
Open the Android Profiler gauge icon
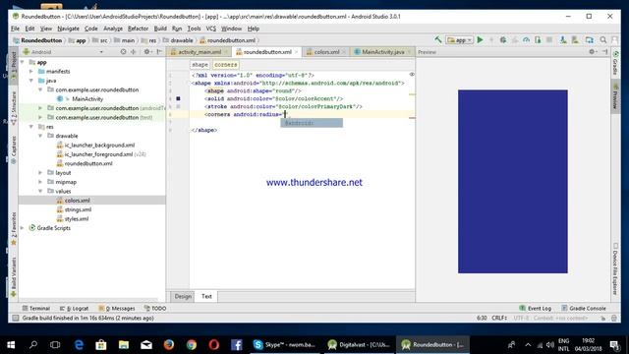click(527, 39)
